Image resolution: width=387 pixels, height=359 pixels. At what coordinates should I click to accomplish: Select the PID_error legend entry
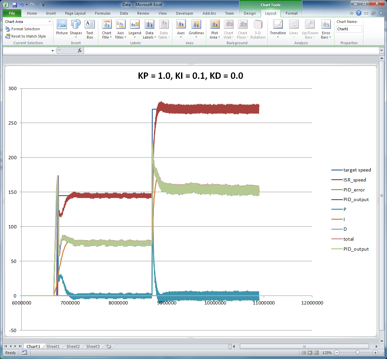348,189
